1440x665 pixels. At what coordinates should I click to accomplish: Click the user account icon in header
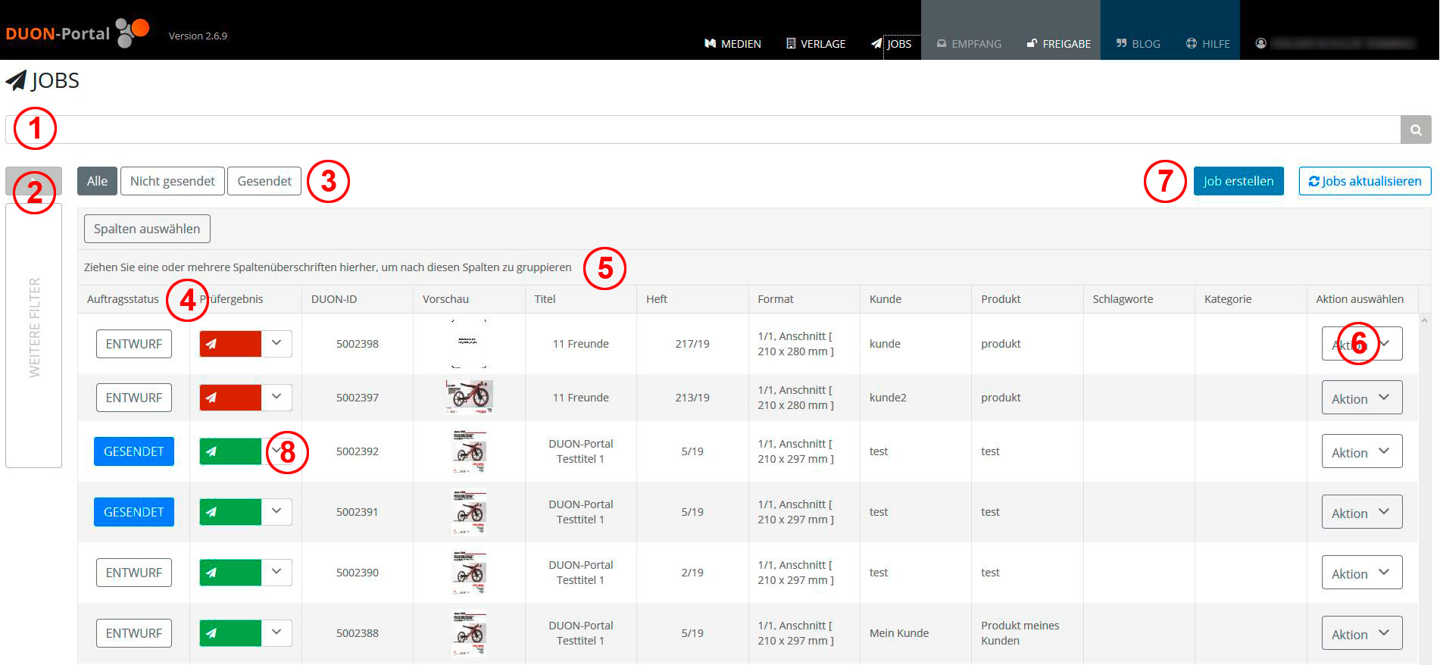click(1260, 43)
